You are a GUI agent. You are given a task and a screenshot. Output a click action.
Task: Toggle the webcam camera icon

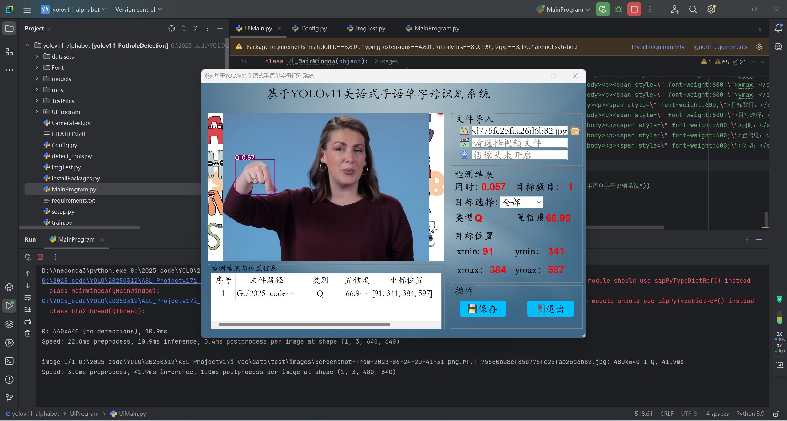464,155
